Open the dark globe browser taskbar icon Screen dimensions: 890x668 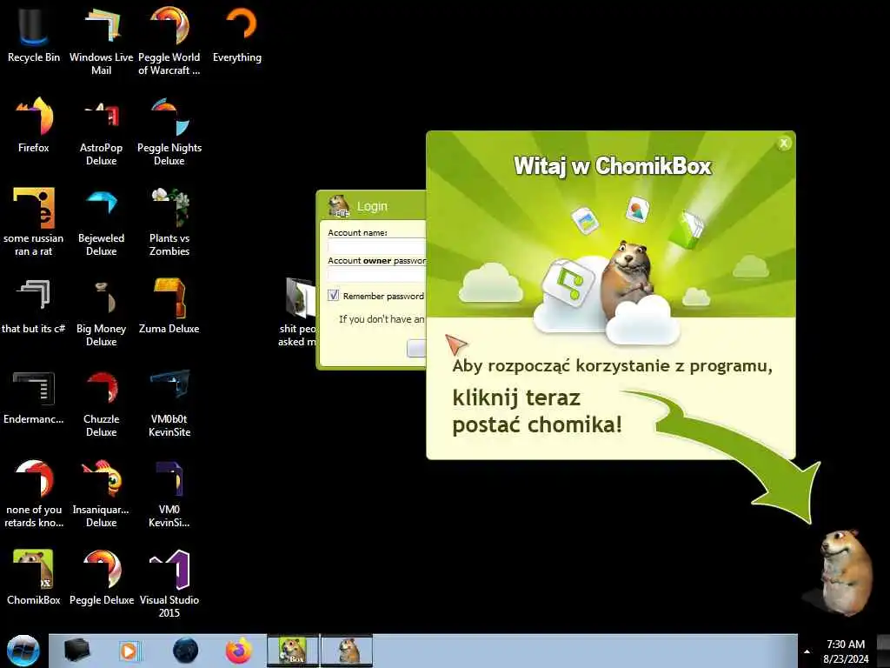click(185, 651)
